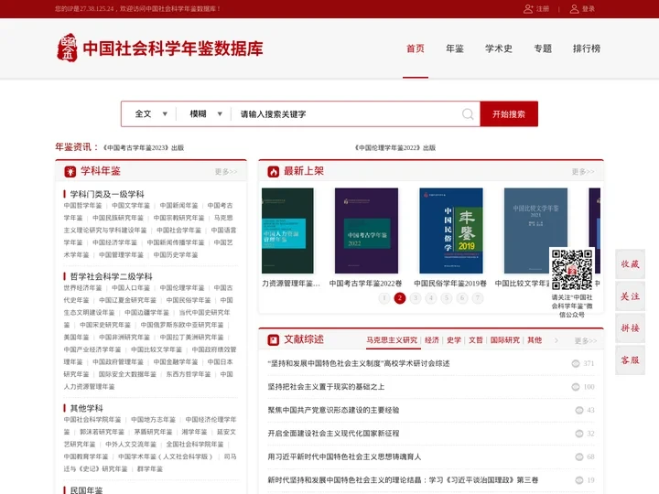Go to carousel page 6

(x=462, y=298)
